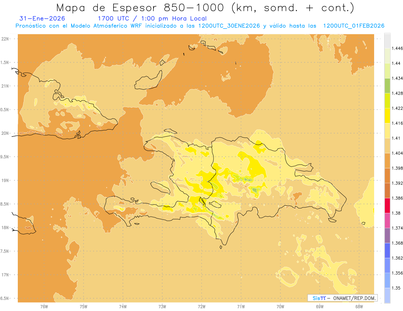Click the colorbar value "1.35"
The height and width of the screenshot is (311, 403).
(x=396, y=288)
